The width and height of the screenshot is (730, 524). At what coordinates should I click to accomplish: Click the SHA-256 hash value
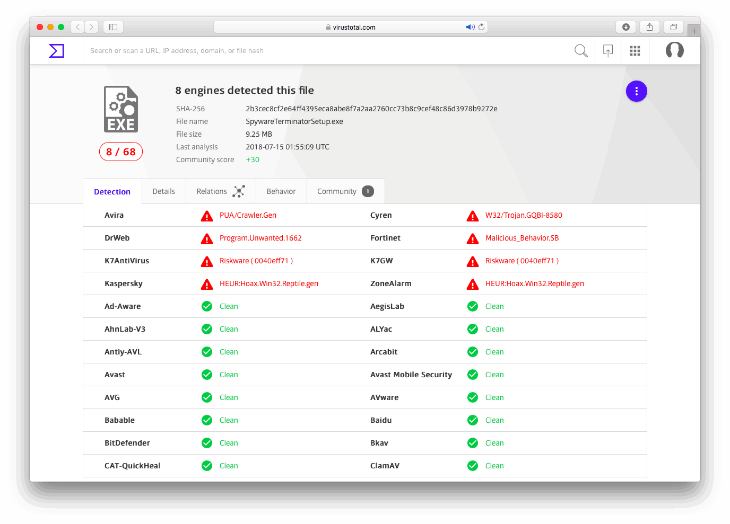tap(371, 109)
